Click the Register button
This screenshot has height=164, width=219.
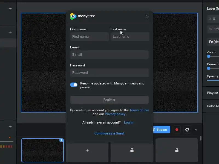pos(109,100)
